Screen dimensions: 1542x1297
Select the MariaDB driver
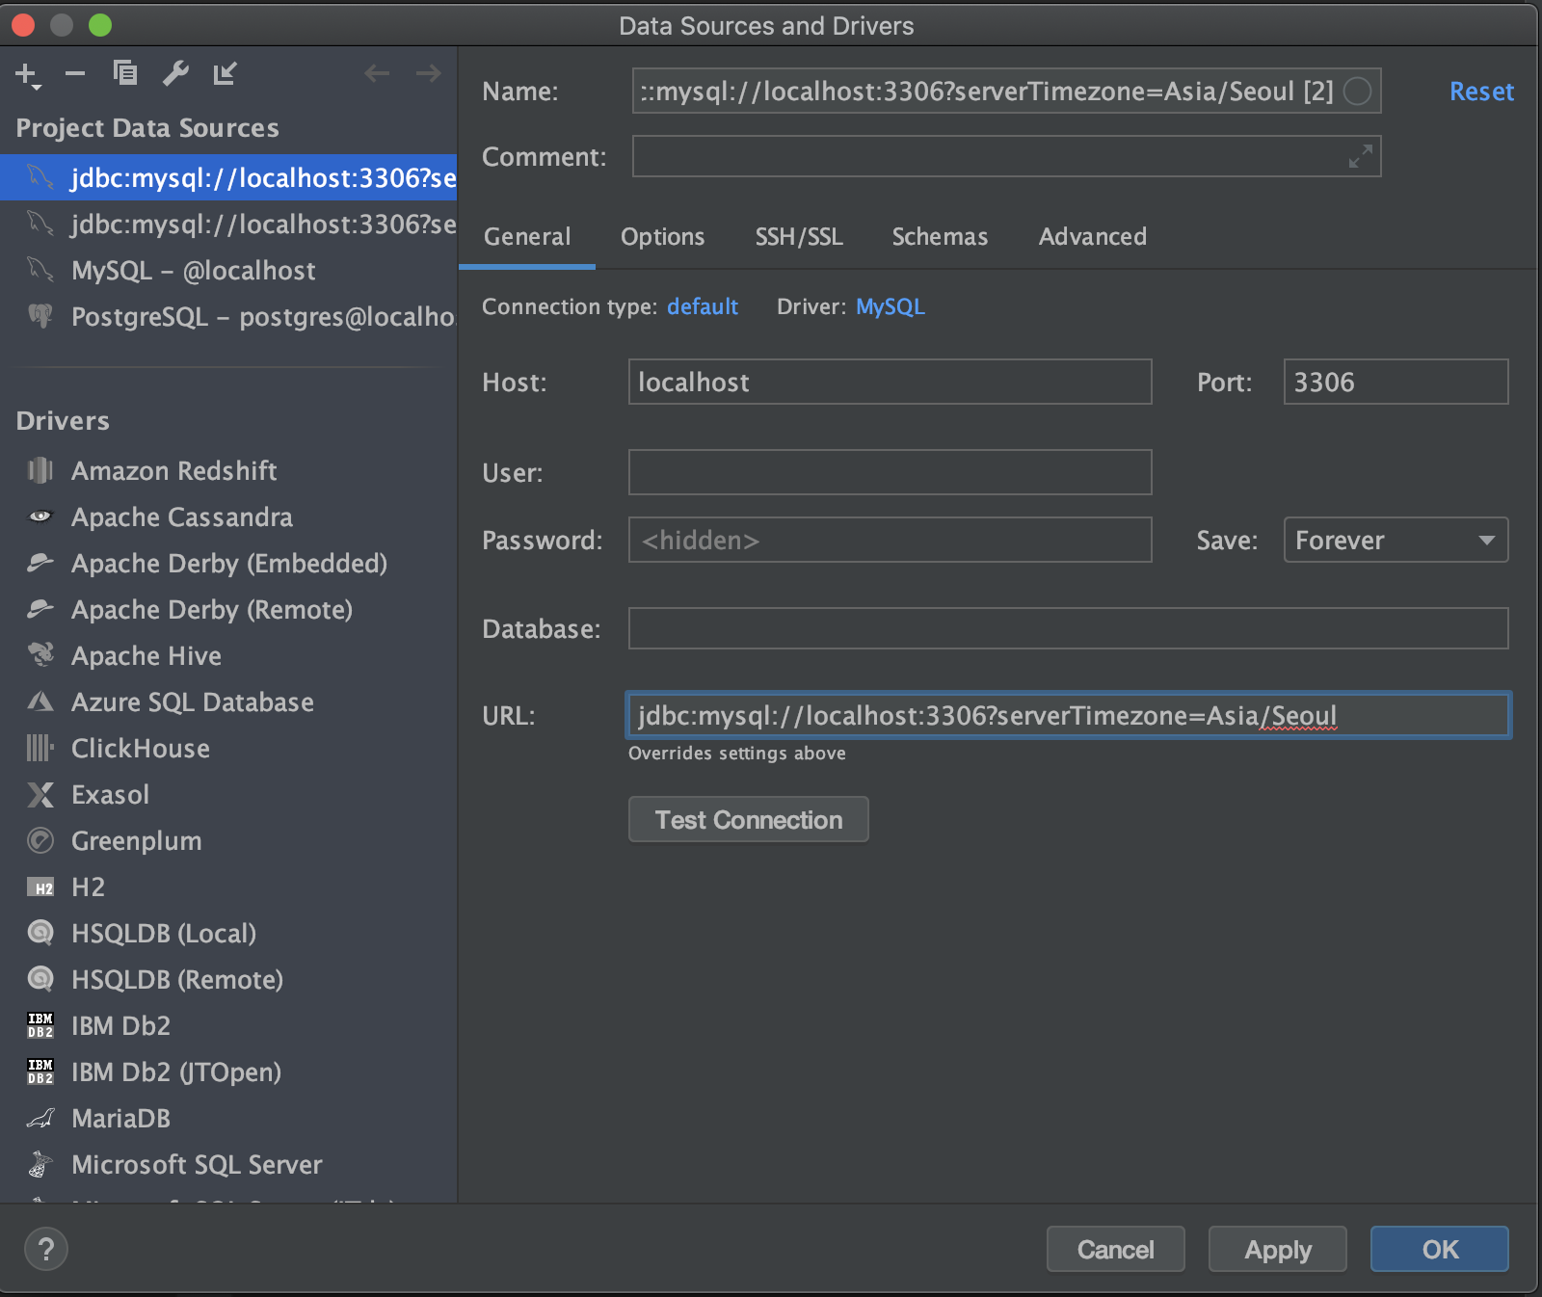[228, 1118]
